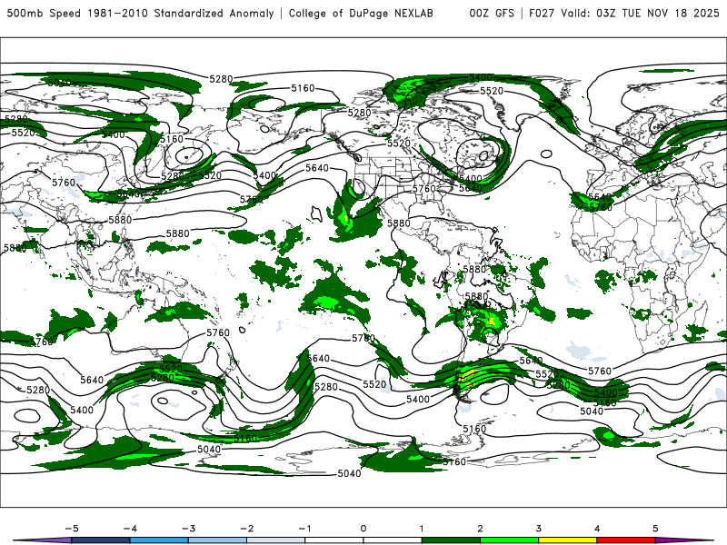Click the 'College of DuPage NEXLAB' text
Viewport: 727px width, 545px height.
(x=361, y=13)
